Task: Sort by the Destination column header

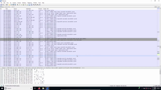Action: tap(32, 9)
